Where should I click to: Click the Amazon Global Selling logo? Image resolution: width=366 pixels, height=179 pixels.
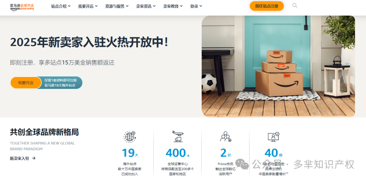(22, 7)
